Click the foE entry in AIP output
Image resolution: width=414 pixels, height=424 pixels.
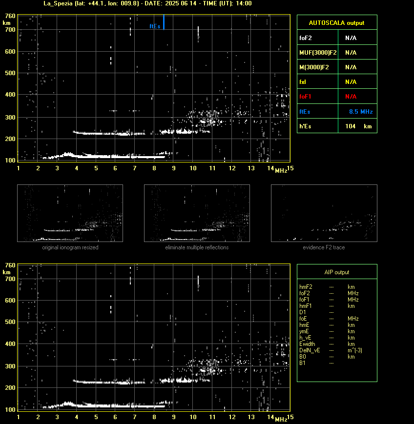click(303, 319)
